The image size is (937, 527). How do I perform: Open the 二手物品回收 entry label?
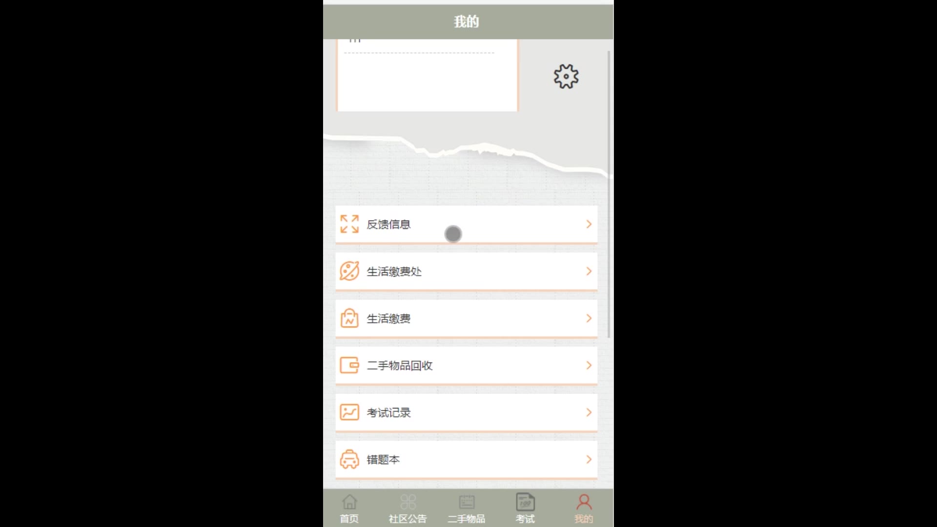pos(400,365)
